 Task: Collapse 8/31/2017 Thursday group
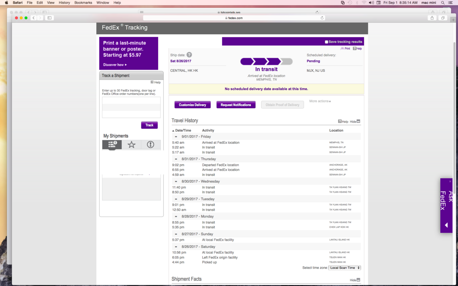coord(176,159)
